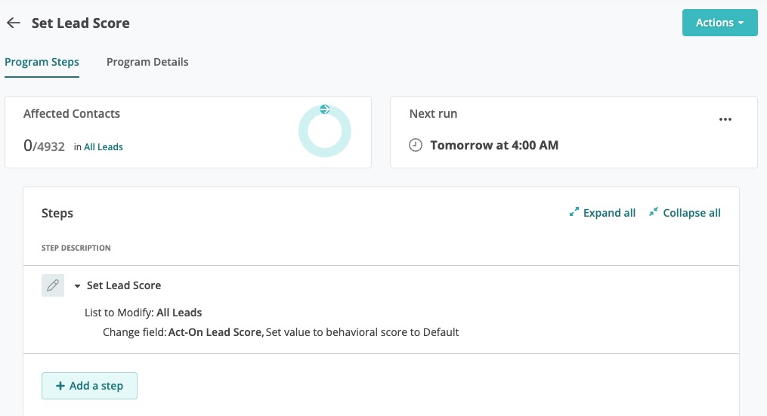
Task: Click the Set Lead Score step title
Action: 124,285
